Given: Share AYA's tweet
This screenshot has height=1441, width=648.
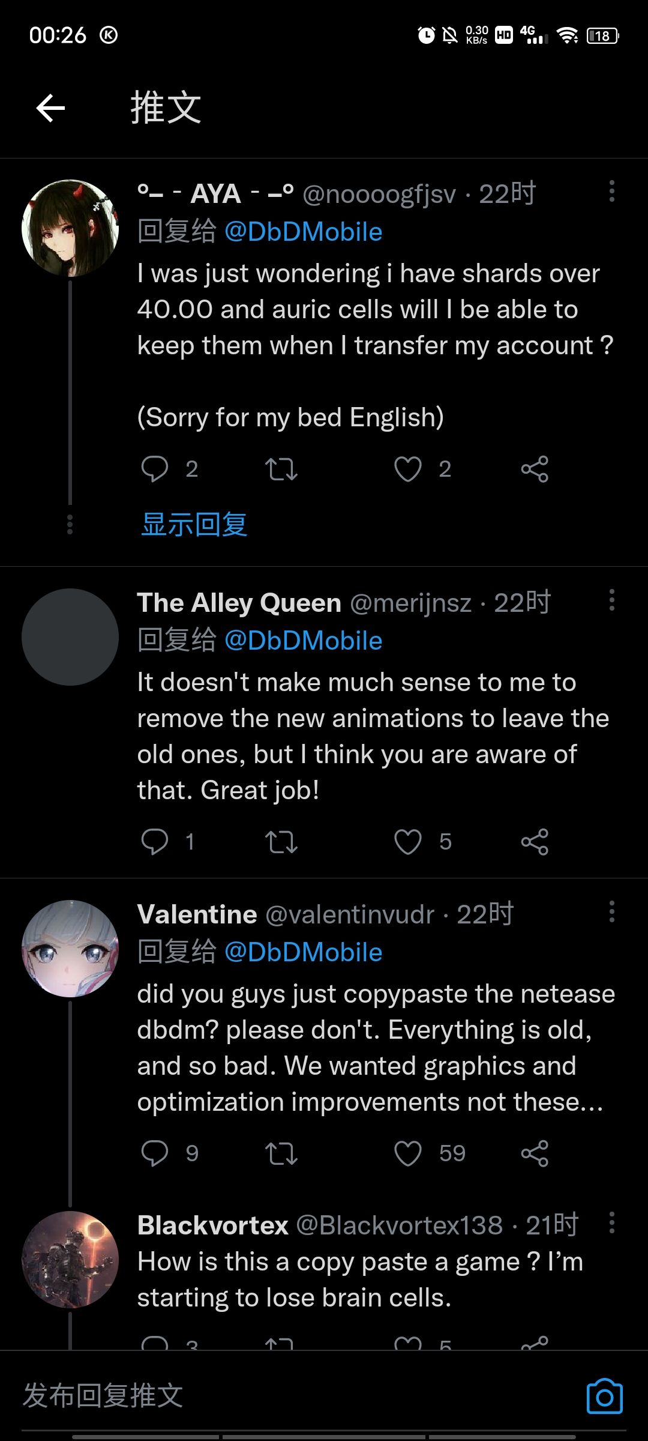Looking at the screenshot, I should pyautogui.click(x=535, y=469).
